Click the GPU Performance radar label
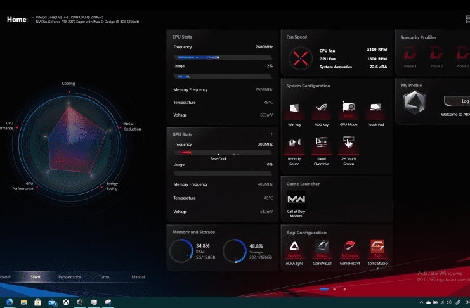Image resolution: width=470 pixels, height=308 pixels. pyautogui.click(x=23, y=186)
